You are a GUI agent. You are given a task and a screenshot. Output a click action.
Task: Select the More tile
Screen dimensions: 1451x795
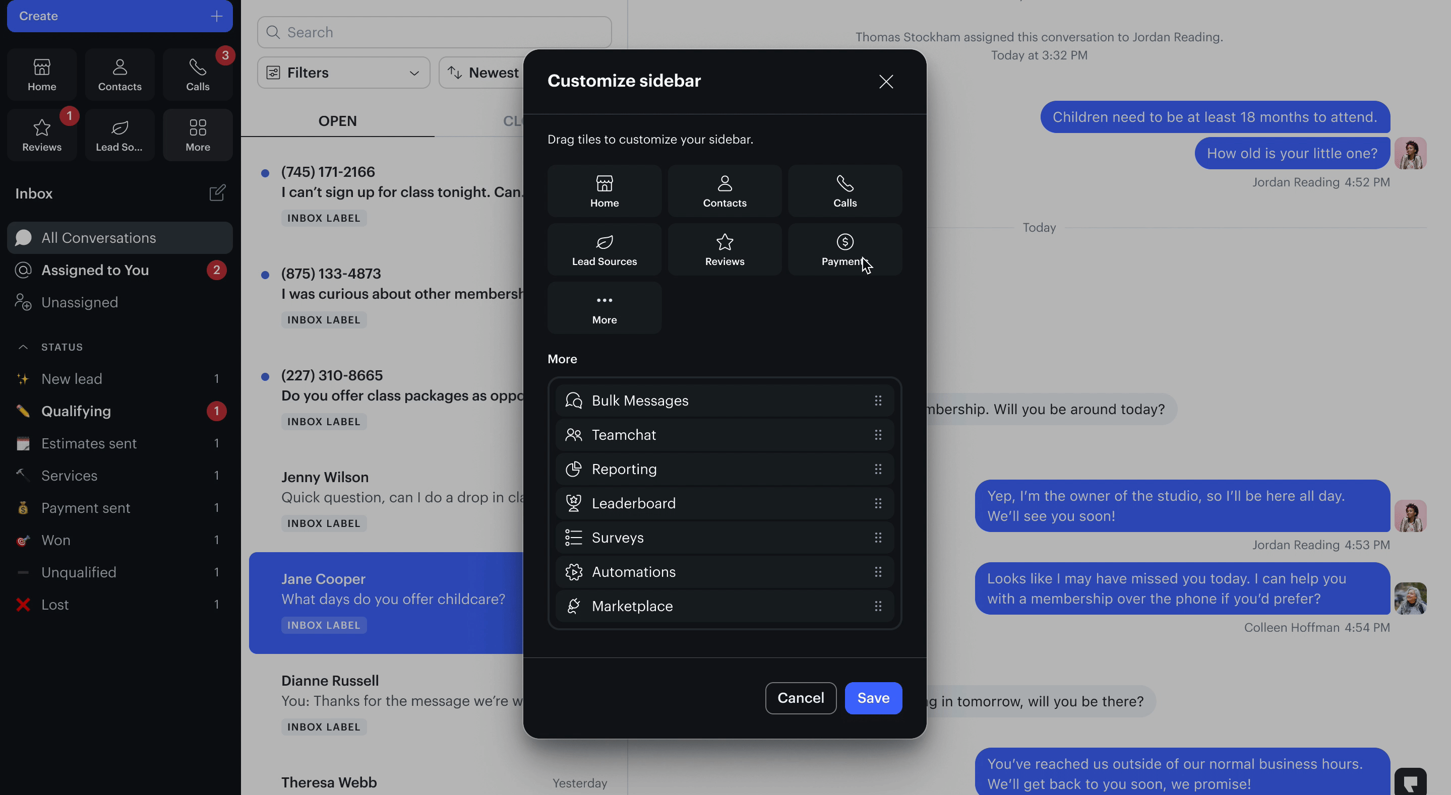[x=604, y=307]
